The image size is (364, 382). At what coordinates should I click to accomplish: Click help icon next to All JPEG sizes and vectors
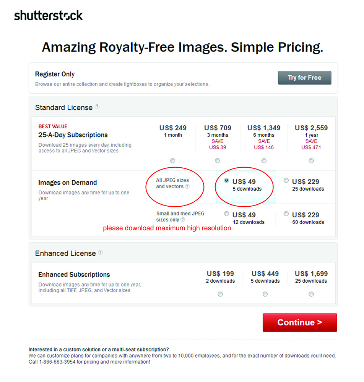click(x=187, y=186)
